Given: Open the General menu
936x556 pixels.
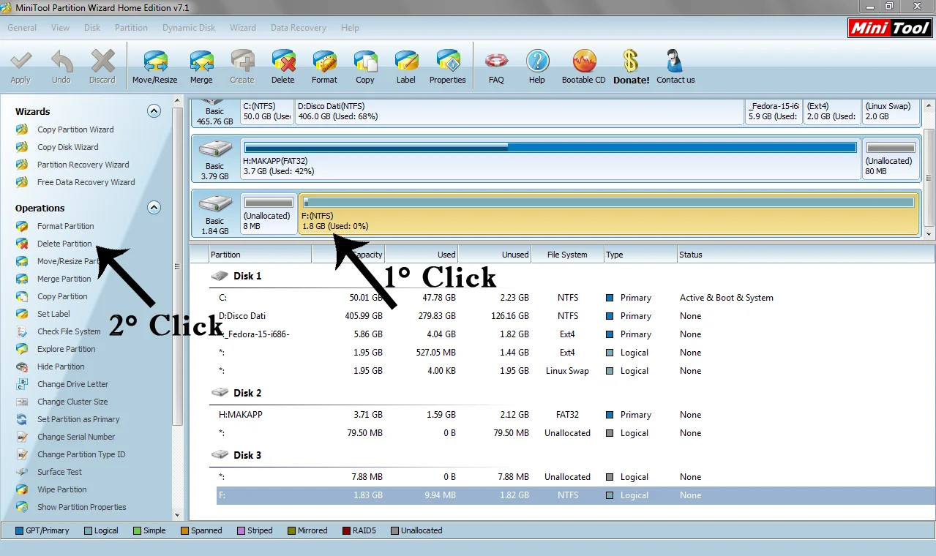Looking at the screenshot, I should 22,28.
